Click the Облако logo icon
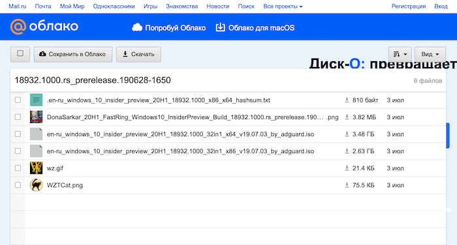This screenshot has height=245, width=457. coord(18,27)
